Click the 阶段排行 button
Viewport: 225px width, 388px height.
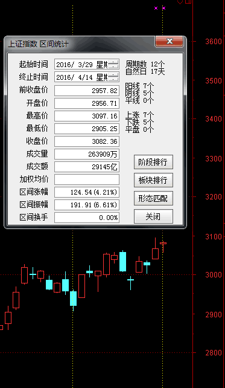pyautogui.click(x=153, y=162)
